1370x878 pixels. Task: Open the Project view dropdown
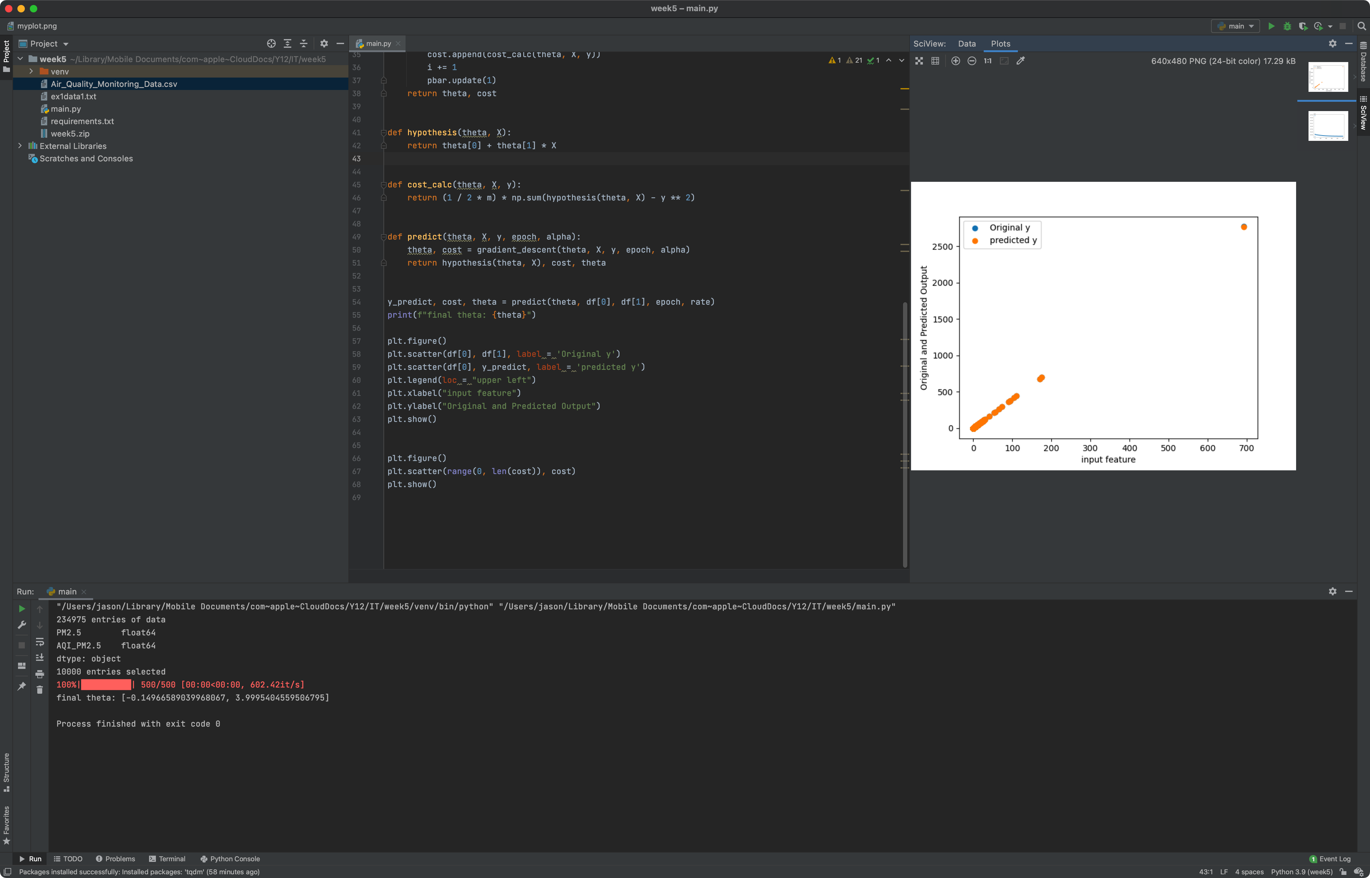(44, 44)
